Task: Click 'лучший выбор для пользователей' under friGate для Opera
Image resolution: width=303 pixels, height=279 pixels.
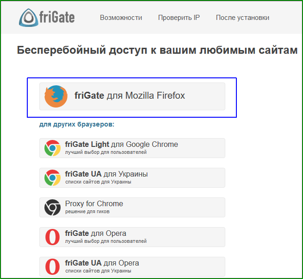Action: pos(106,241)
